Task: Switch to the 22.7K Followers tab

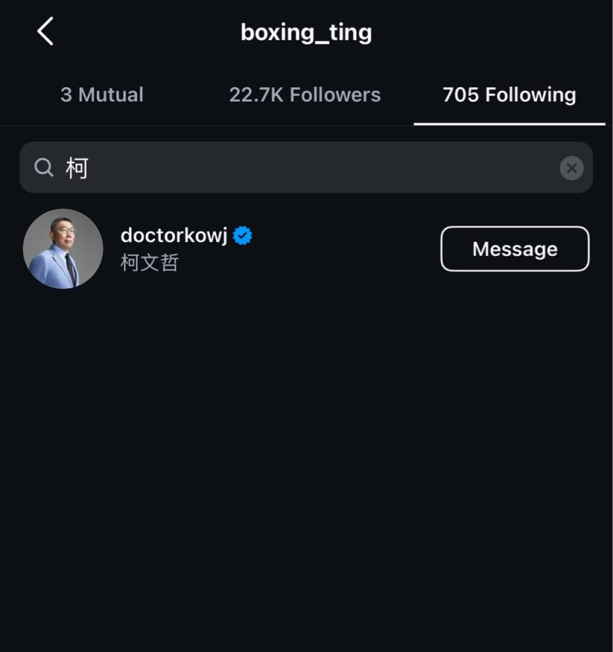Action: point(305,95)
